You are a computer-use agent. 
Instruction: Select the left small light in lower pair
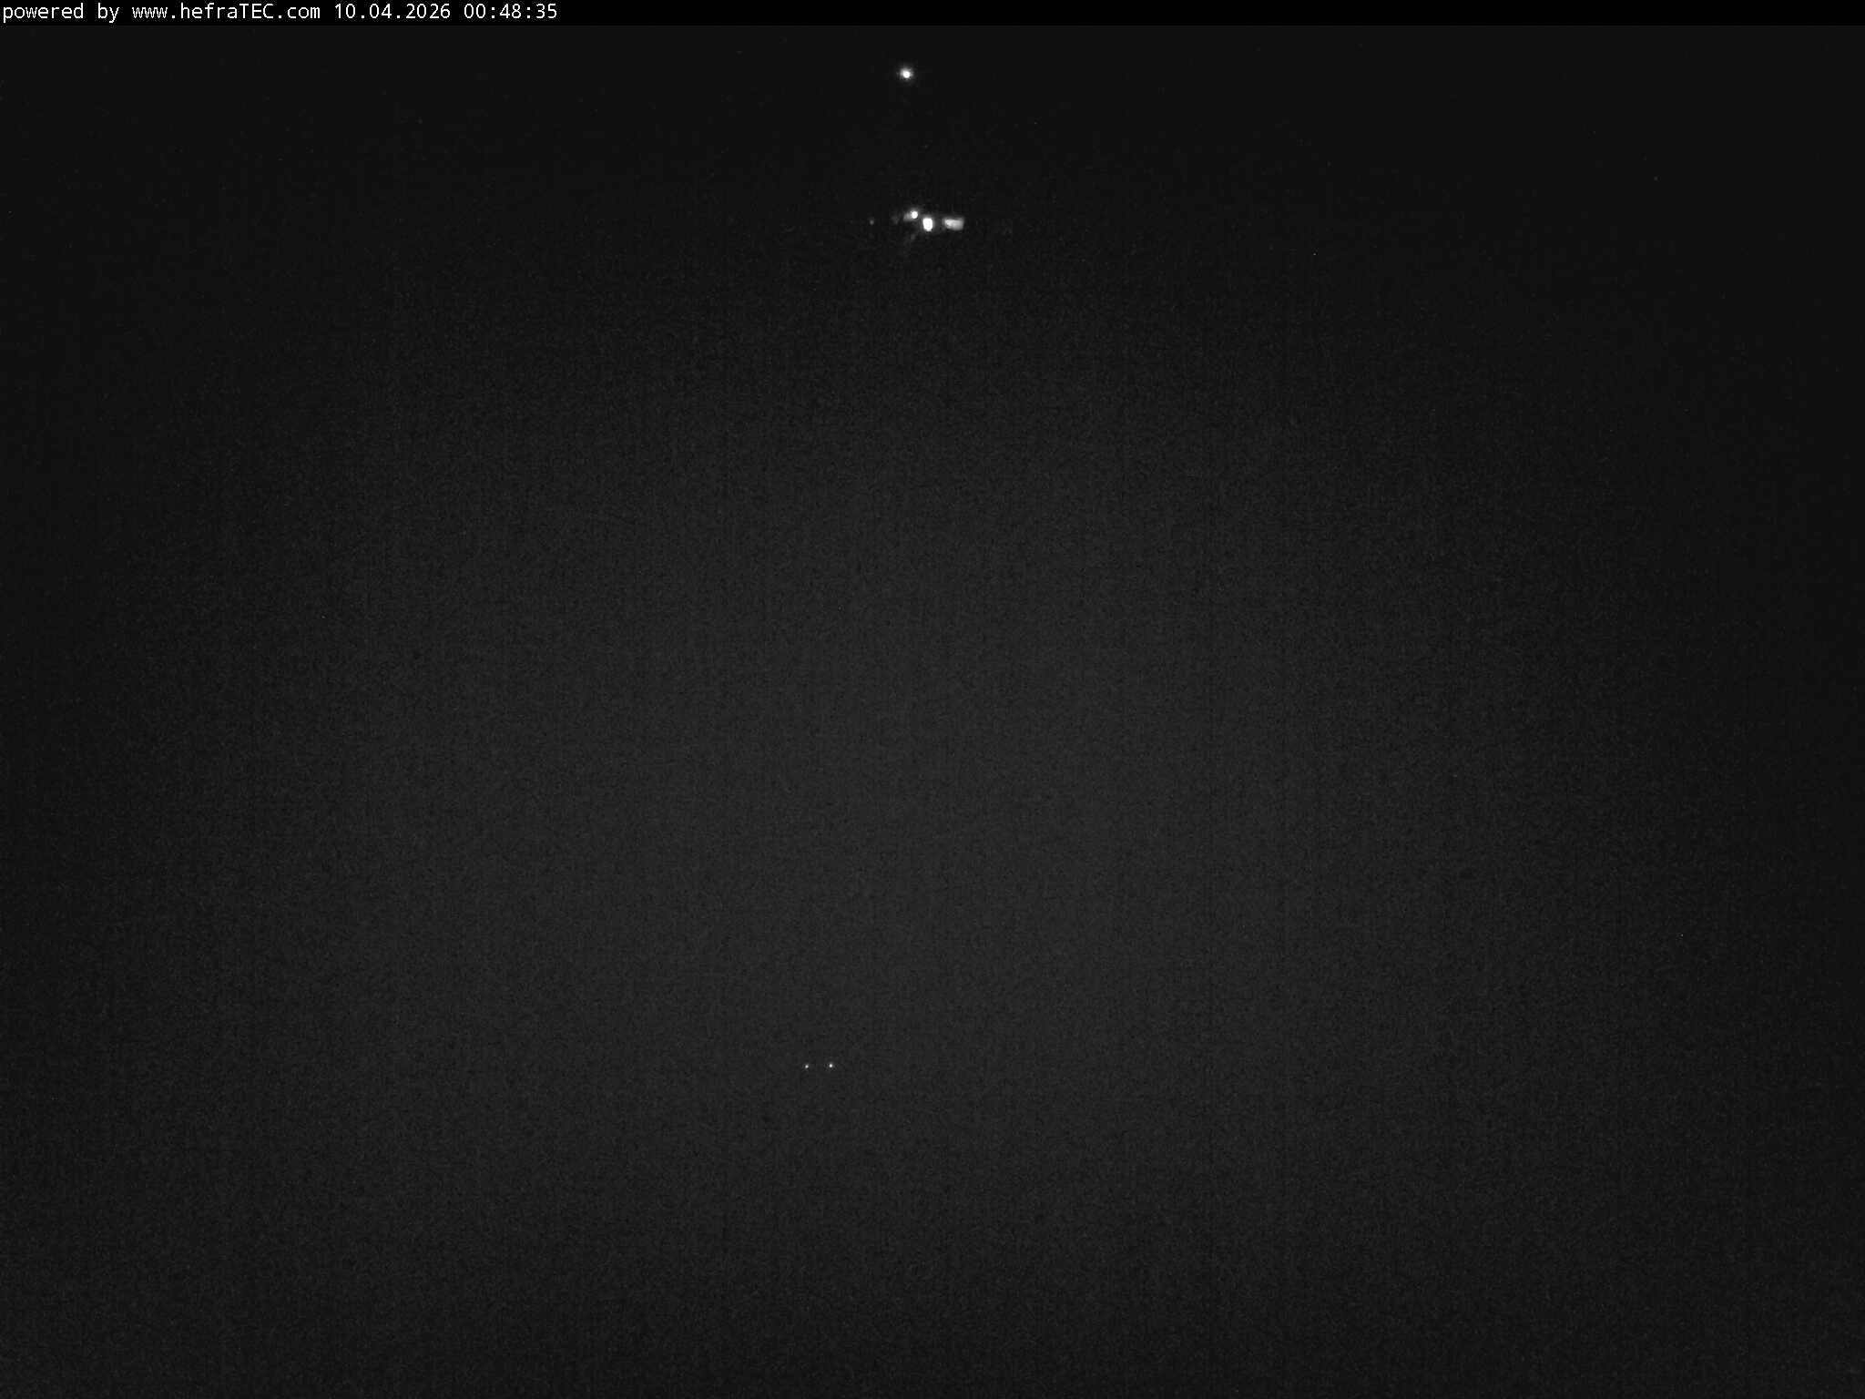[807, 1067]
